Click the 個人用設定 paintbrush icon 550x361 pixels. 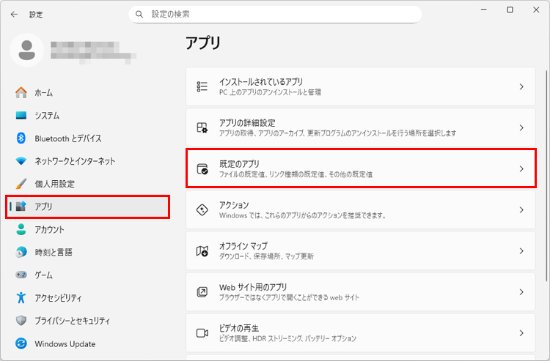[21, 184]
